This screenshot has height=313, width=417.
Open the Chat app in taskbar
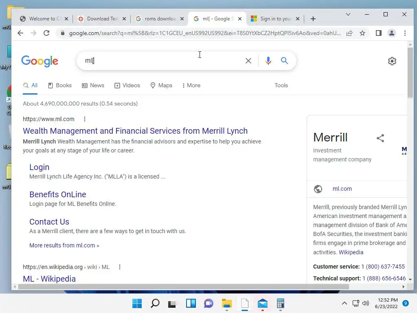(208, 303)
